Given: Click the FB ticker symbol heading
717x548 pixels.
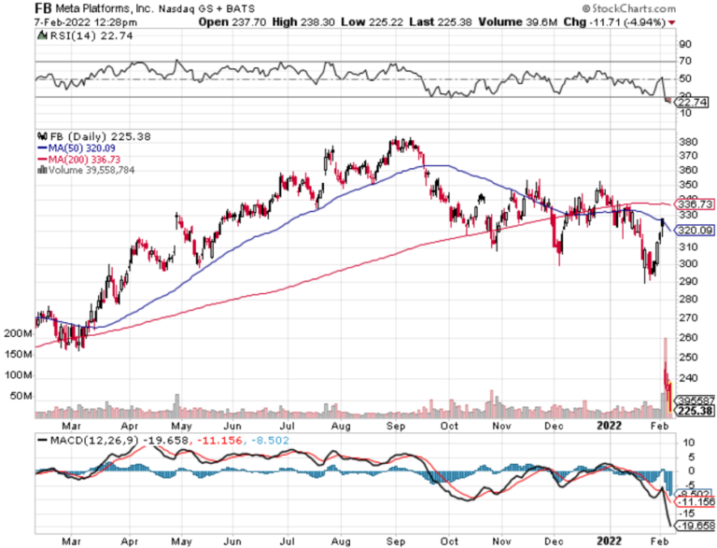Looking at the screenshot, I should pos(43,8).
